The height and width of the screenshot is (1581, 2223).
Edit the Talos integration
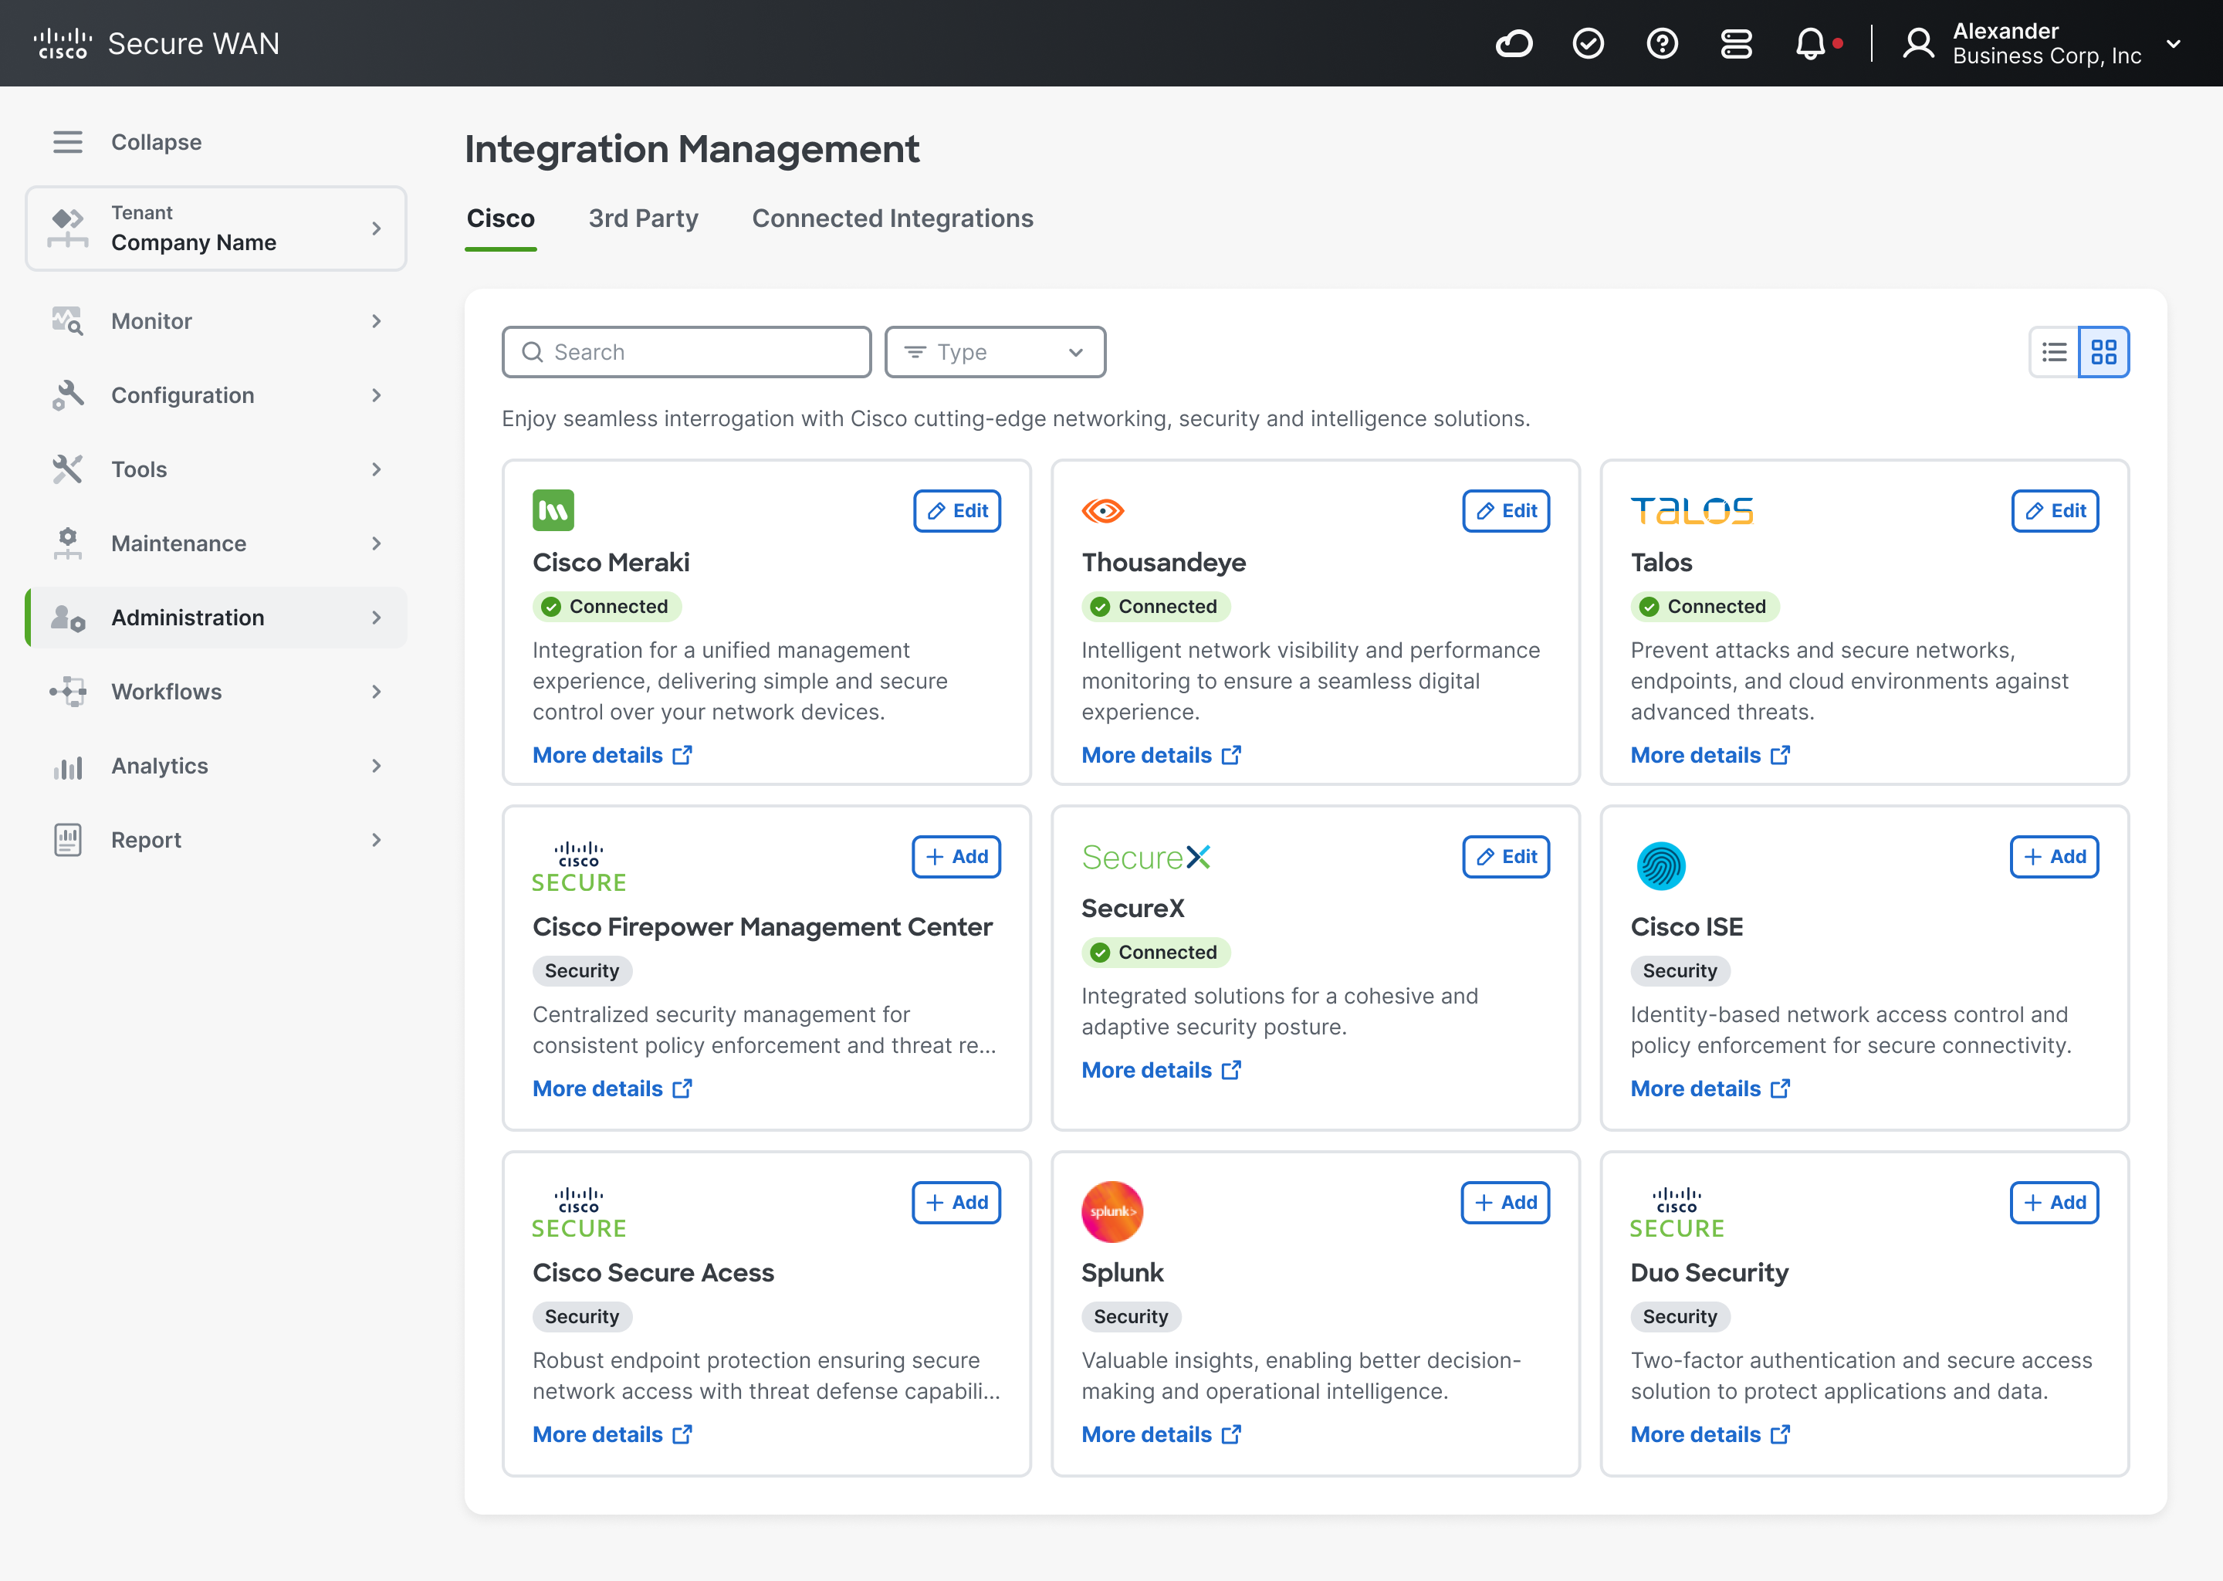pyautogui.click(x=2055, y=511)
